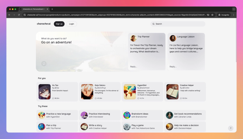The height and width of the screenshot is (139, 243).
Task: Select Play a game with Text Adventure
Action: [142, 127]
